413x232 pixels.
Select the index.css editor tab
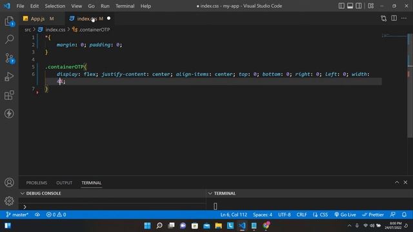coord(90,19)
